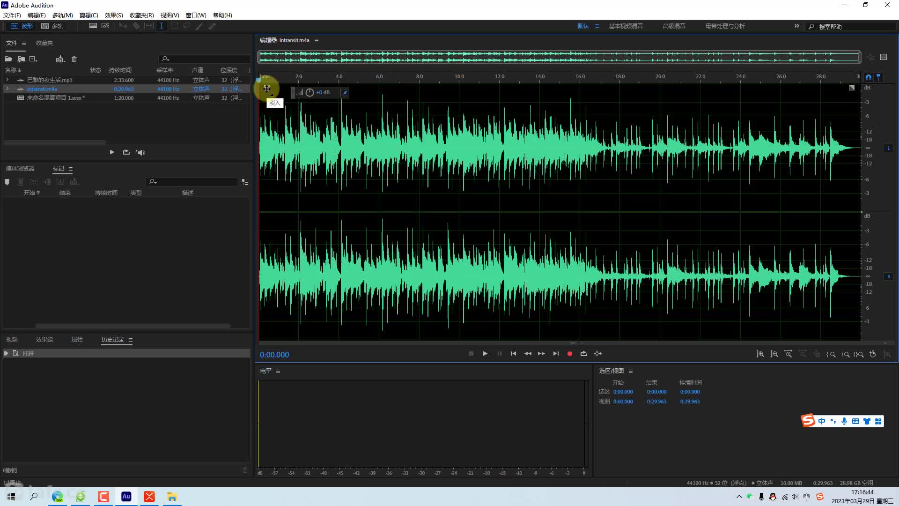899x506 pixels.
Task: Toggle snapping magnet icon on timeline
Action: [869, 77]
